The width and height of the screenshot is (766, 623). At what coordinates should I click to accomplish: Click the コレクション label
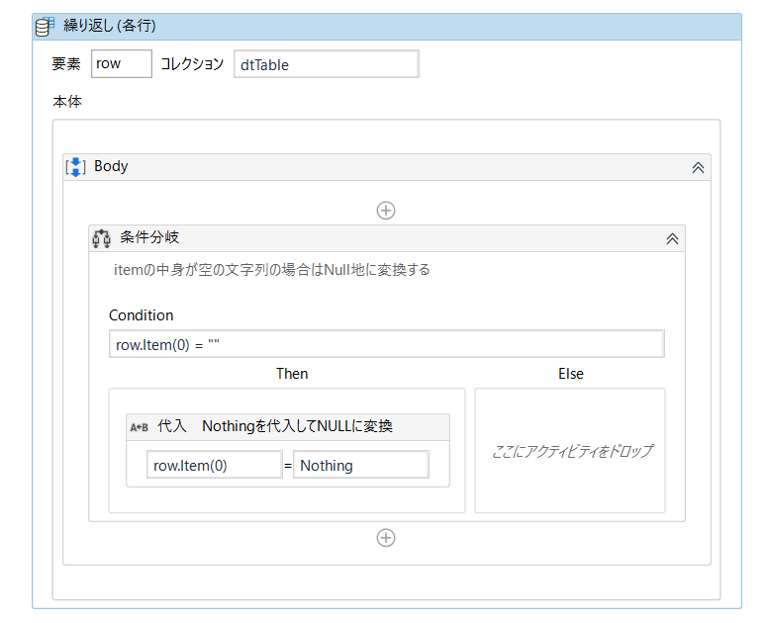(192, 64)
